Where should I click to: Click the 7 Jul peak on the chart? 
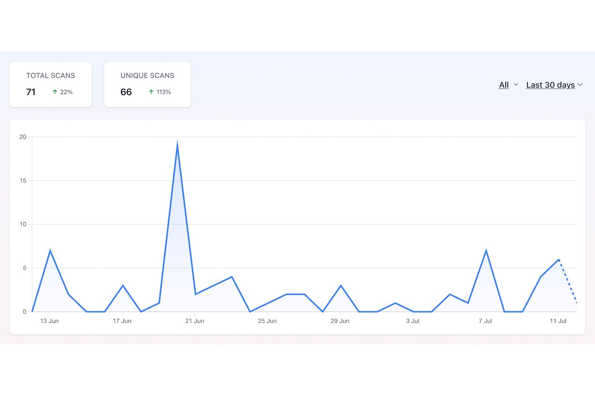coord(486,250)
